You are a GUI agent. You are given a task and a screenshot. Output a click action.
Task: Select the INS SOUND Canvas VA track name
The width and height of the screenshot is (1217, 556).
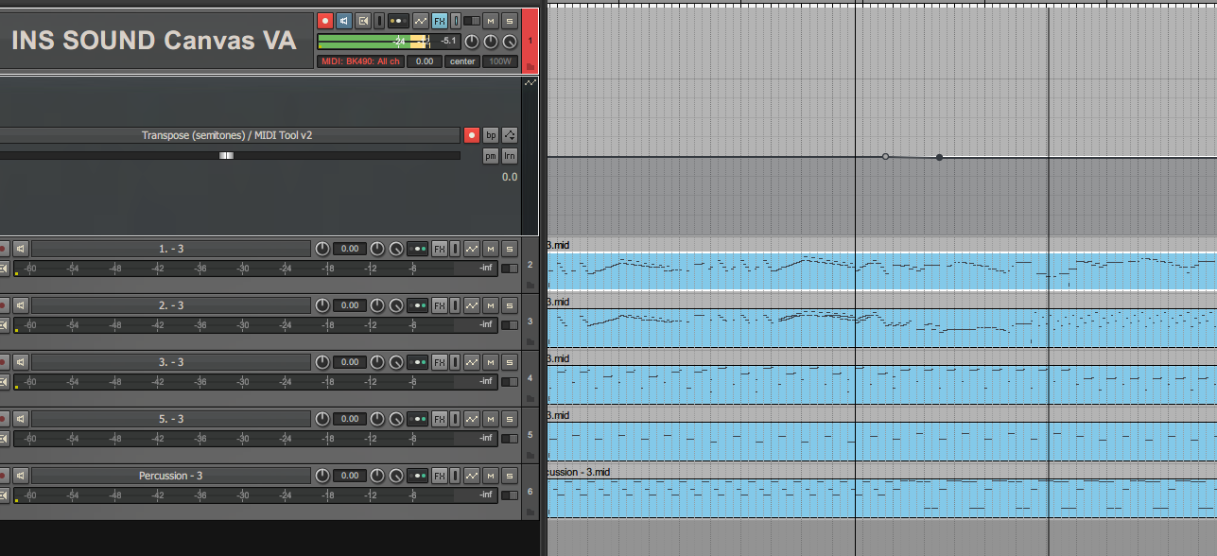click(x=153, y=41)
